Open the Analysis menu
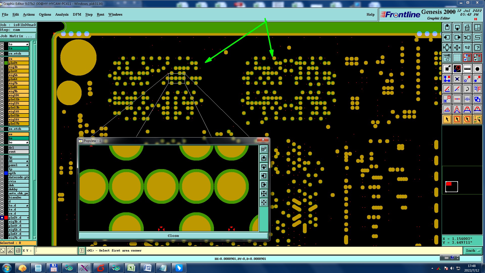Image resolution: width=485 pixels, height=273 pixels. click(62, 14)
